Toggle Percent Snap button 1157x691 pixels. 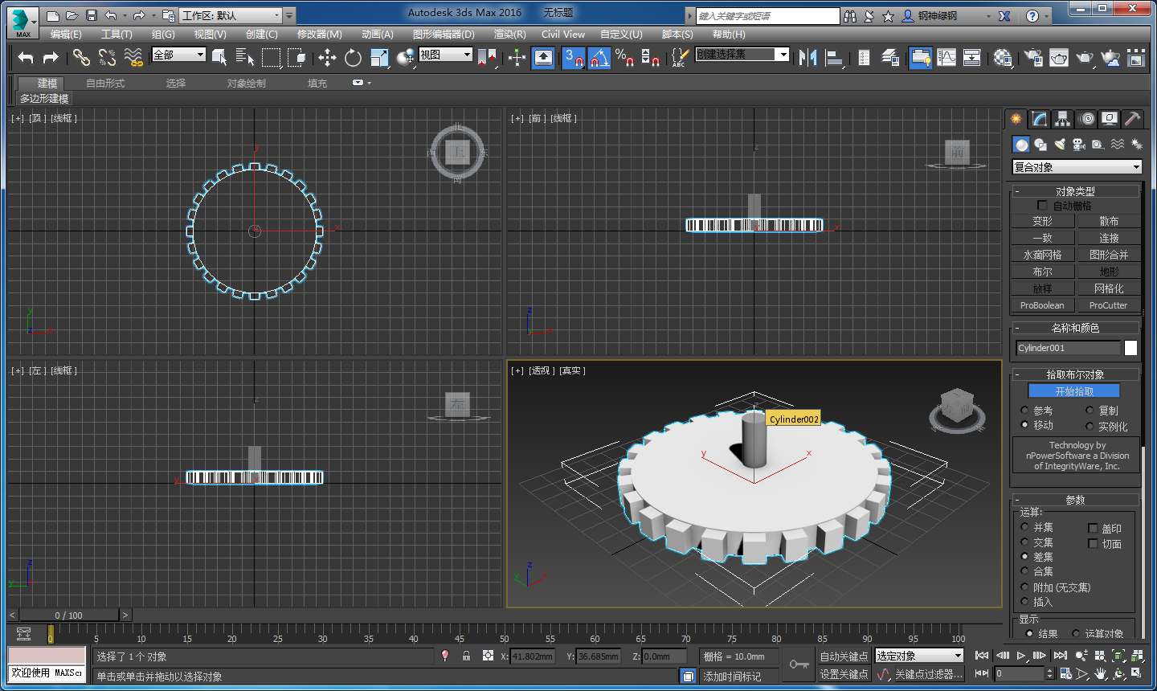pos(624,57)
